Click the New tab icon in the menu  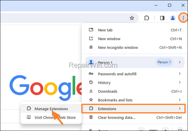[x=91, y=30]
